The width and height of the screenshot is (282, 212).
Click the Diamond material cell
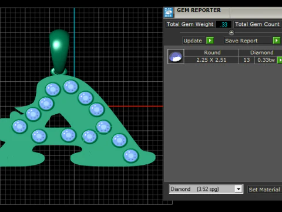click(260, 52)
